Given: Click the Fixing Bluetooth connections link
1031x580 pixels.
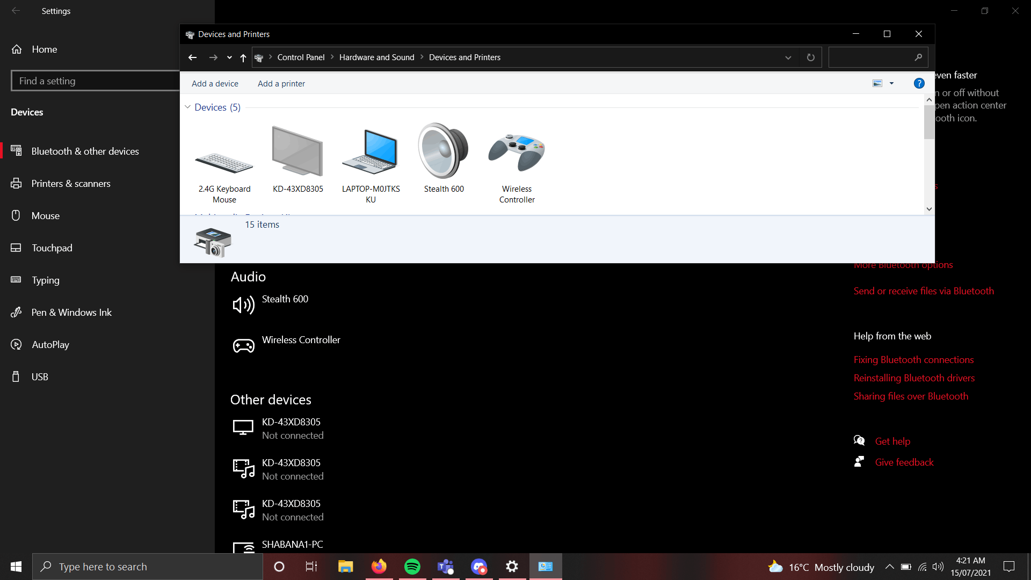Looking at the screenshot, I should tap(913, 360).
